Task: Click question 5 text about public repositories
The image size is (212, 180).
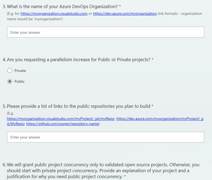Action: [x=78, y=106]
